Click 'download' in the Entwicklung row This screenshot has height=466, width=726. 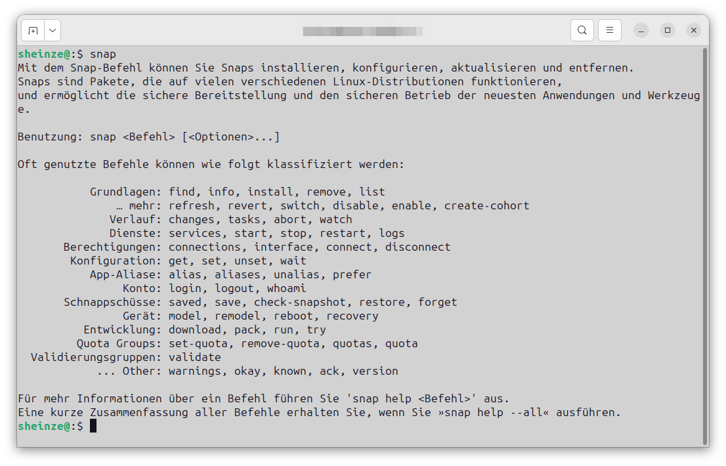(195, 329)
